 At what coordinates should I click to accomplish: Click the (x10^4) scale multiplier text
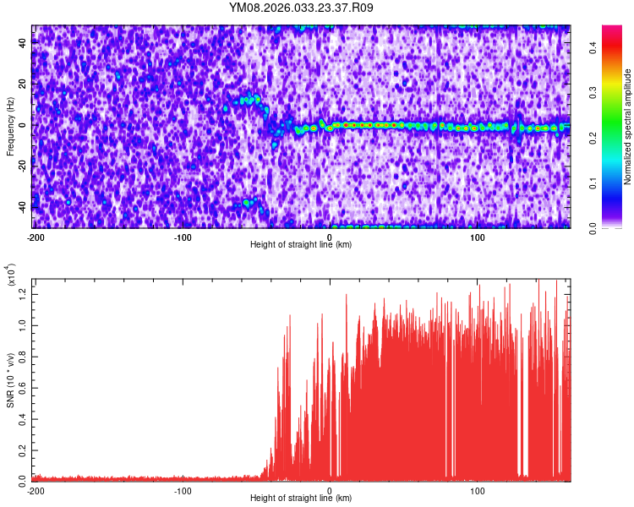click(x=12, y=275)
